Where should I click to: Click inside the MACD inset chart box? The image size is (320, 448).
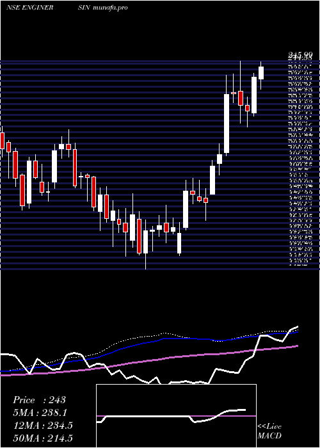(x=176, y=416)
